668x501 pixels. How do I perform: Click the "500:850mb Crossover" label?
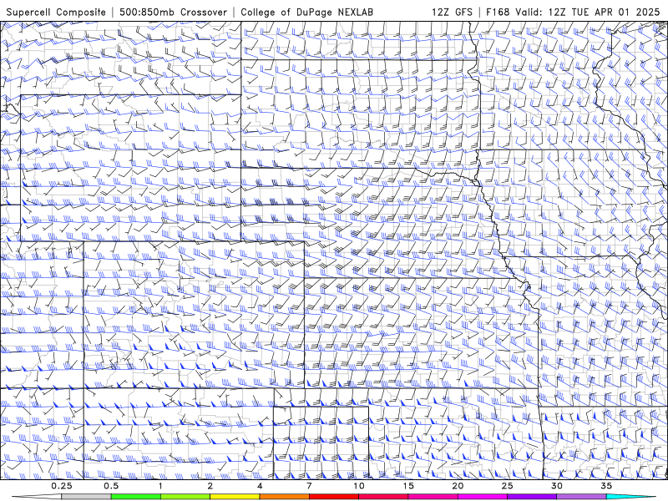[173, 13]
